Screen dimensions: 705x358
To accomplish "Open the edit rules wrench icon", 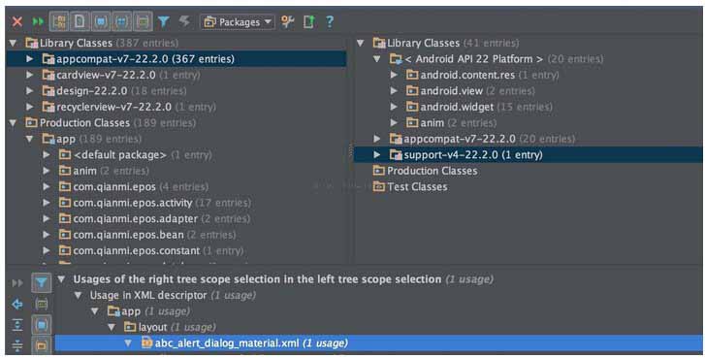I will click(x=287, y=21).
